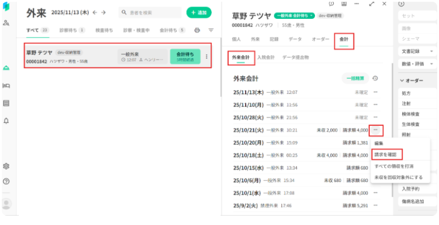Viewport: 439px width, 225px height.
Task: Select 請求を確認 from the context menu
Action: [386, 155]
